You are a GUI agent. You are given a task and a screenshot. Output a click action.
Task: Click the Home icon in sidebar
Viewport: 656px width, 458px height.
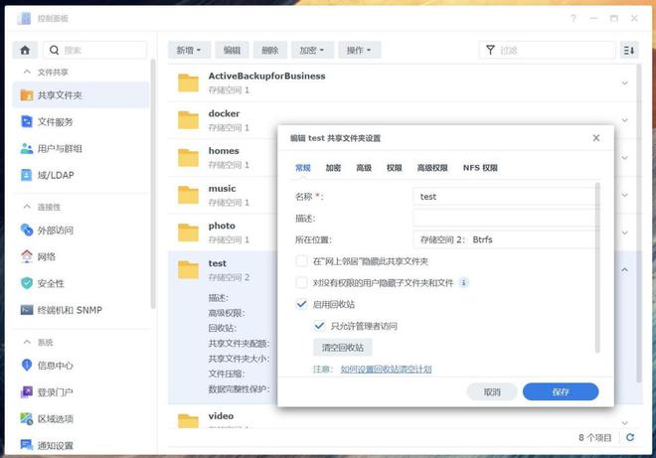tap(25, 50)
